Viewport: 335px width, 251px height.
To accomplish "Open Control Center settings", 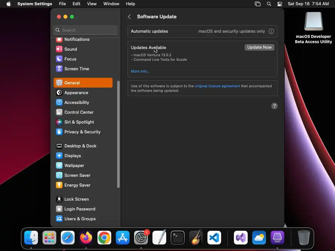I will pyautogui.click(x=83, y=112).
